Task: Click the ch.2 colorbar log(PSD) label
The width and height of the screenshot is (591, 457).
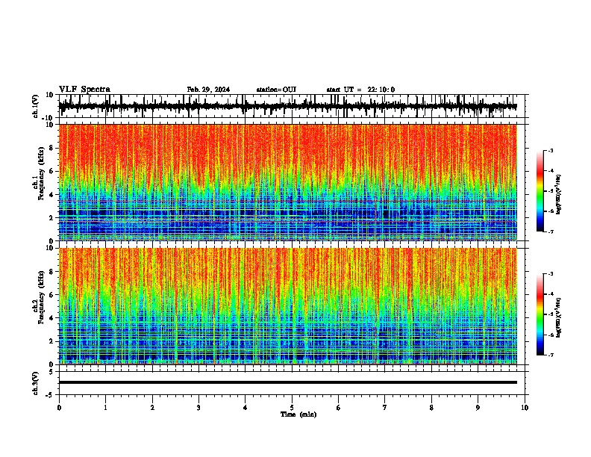Action: (559, 317)
